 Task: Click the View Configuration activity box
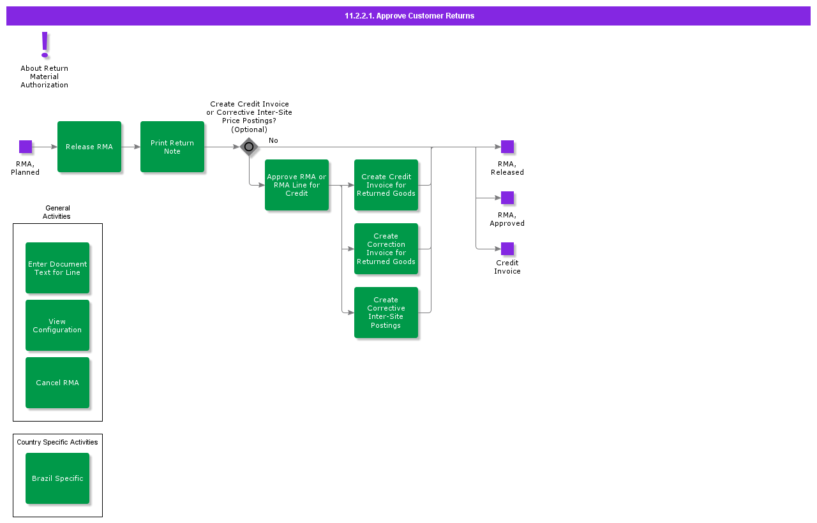point(57,325)
